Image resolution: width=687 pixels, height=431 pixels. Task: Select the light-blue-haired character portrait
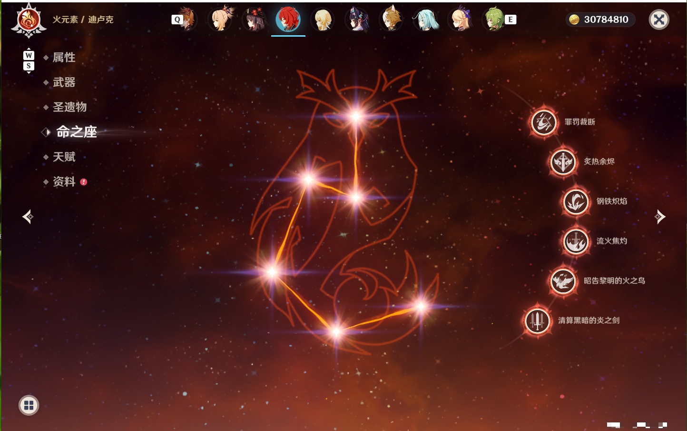click(x=425, y=20)
